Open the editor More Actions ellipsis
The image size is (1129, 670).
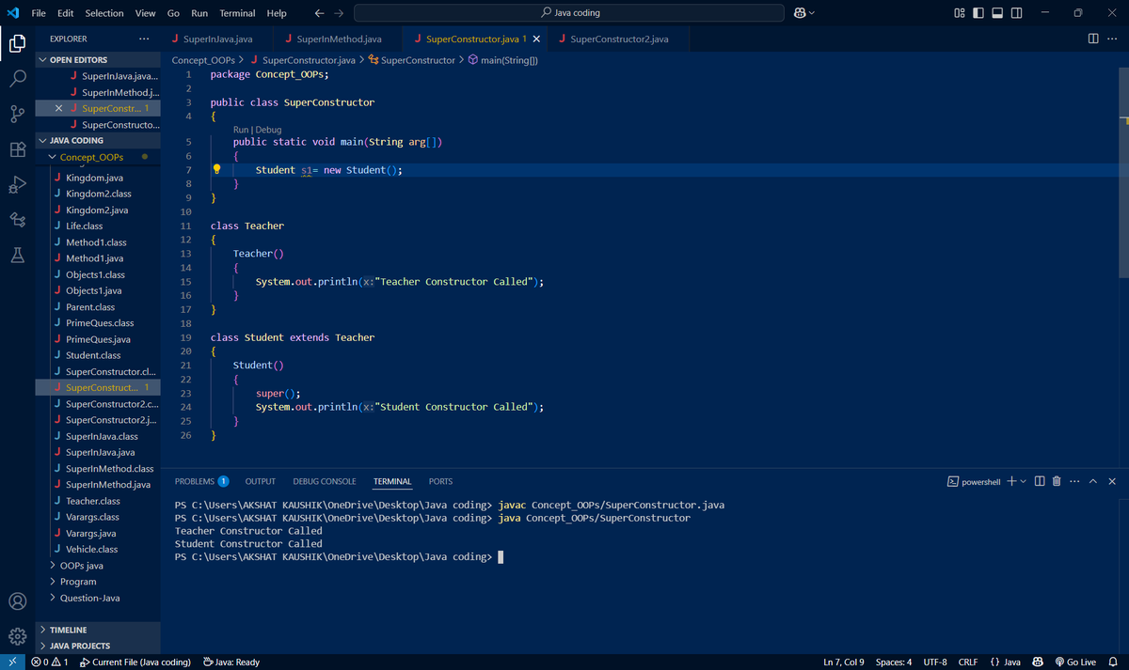1112,39
